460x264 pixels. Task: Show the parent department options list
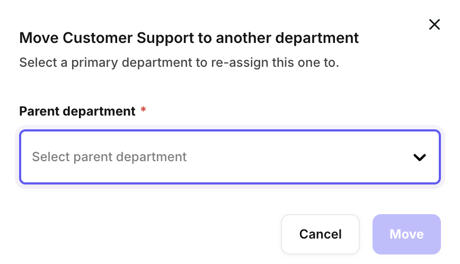(229, 157)
